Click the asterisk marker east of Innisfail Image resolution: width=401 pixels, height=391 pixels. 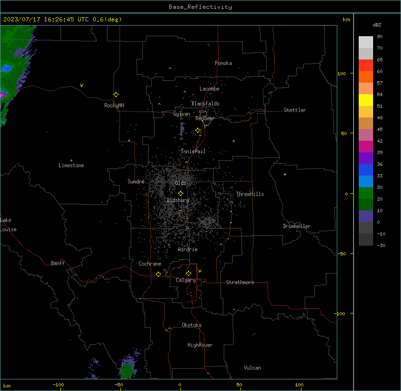(234, 141)
